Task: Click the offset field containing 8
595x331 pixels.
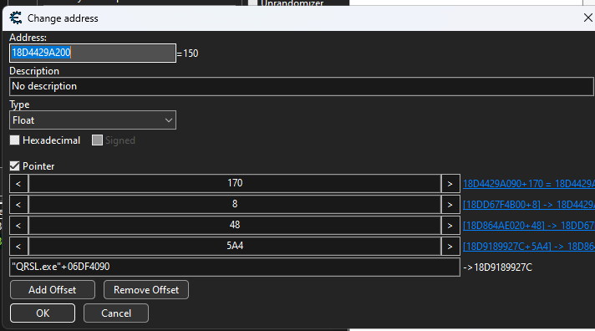Action: (235, 205)
